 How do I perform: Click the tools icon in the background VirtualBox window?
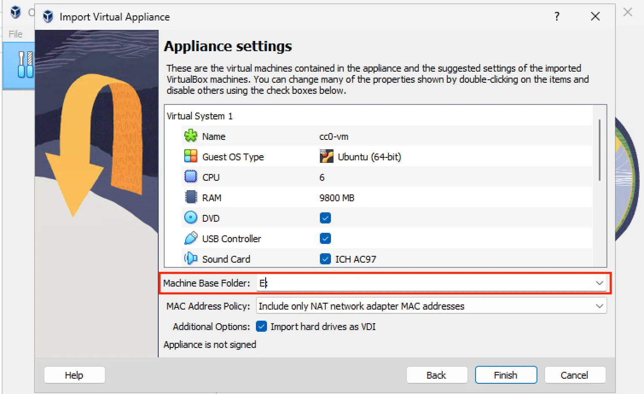[25, 64]
